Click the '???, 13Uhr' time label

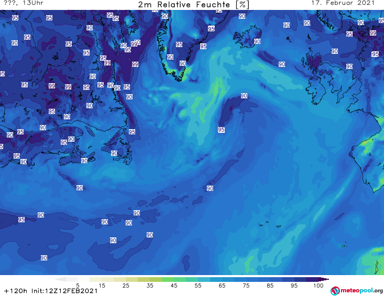24,3
